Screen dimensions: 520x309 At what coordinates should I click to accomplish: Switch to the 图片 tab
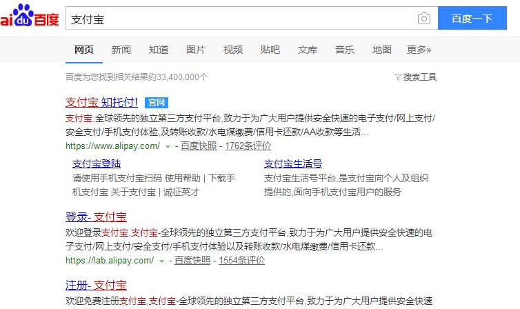[196, 50]
